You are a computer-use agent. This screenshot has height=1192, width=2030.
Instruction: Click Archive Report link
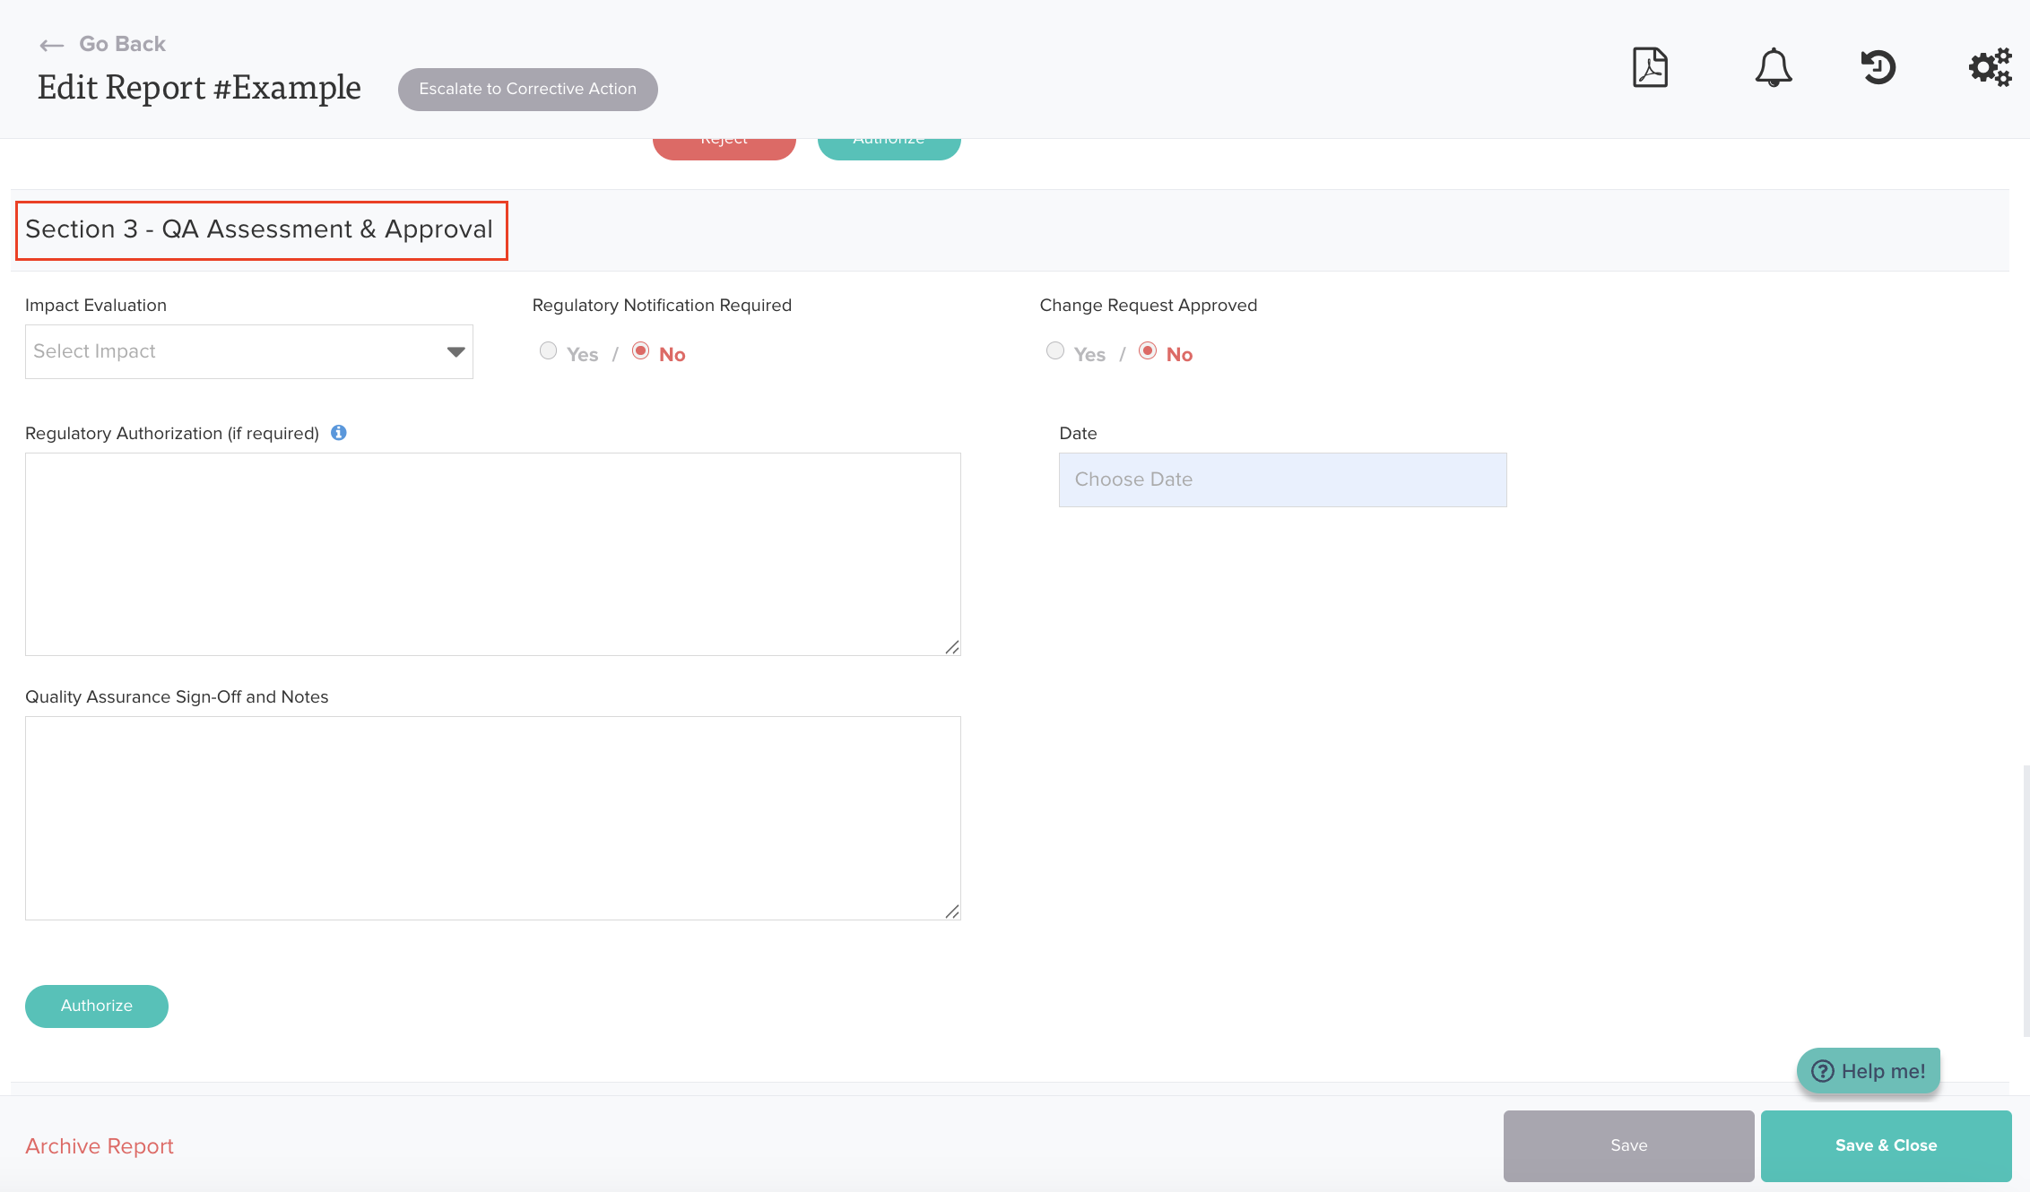coord(100,1146)
